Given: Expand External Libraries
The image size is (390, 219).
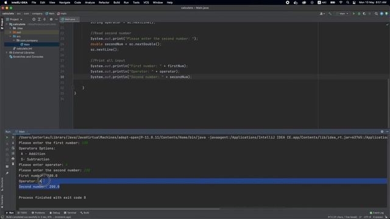Looking at the screenshot, I should 7,53.
